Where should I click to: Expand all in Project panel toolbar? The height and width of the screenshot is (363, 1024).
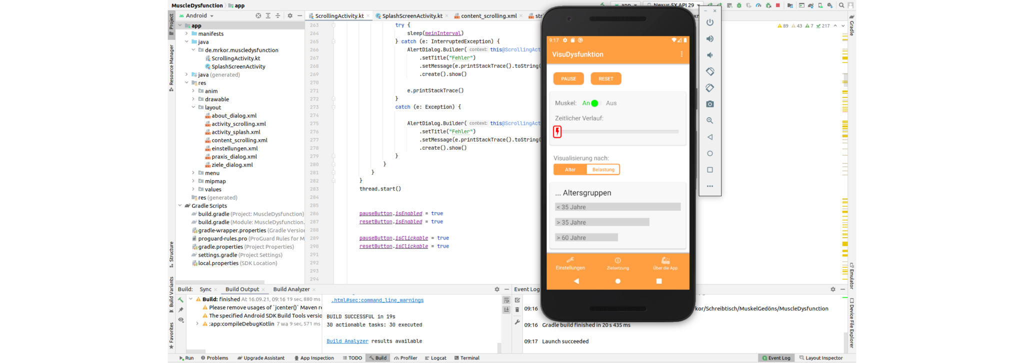268,16
